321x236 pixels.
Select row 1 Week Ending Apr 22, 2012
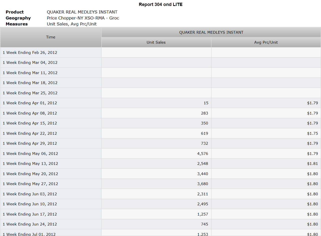160,133
